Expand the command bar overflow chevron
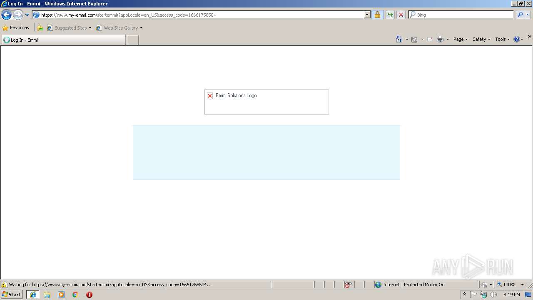 [529, 37]
